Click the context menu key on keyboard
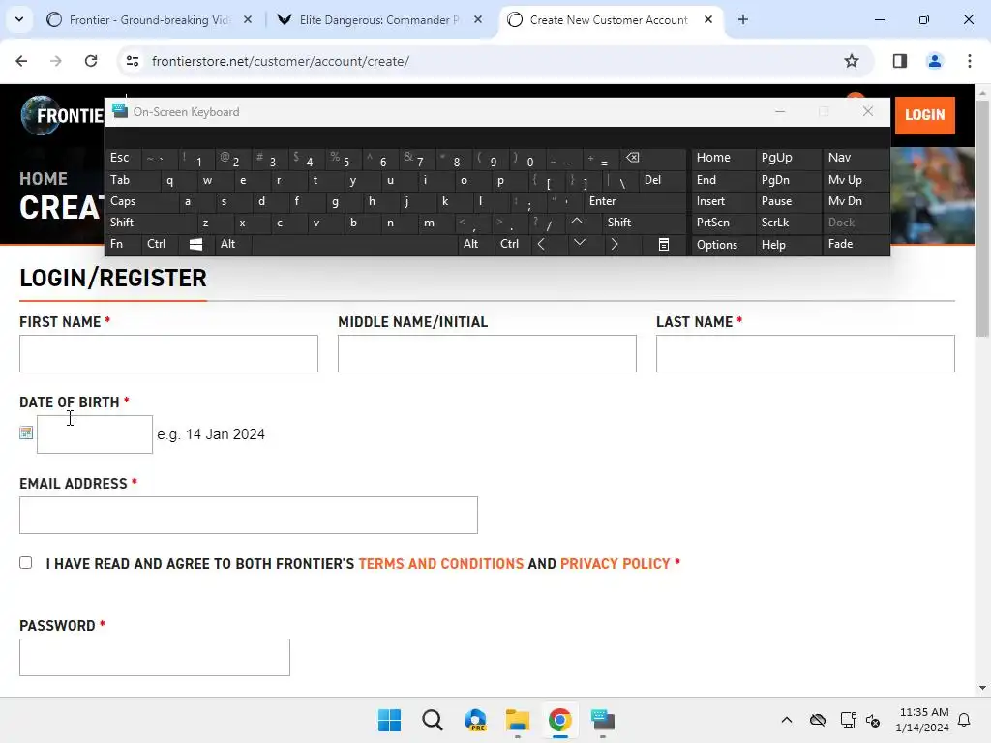 tap(664, 245)
